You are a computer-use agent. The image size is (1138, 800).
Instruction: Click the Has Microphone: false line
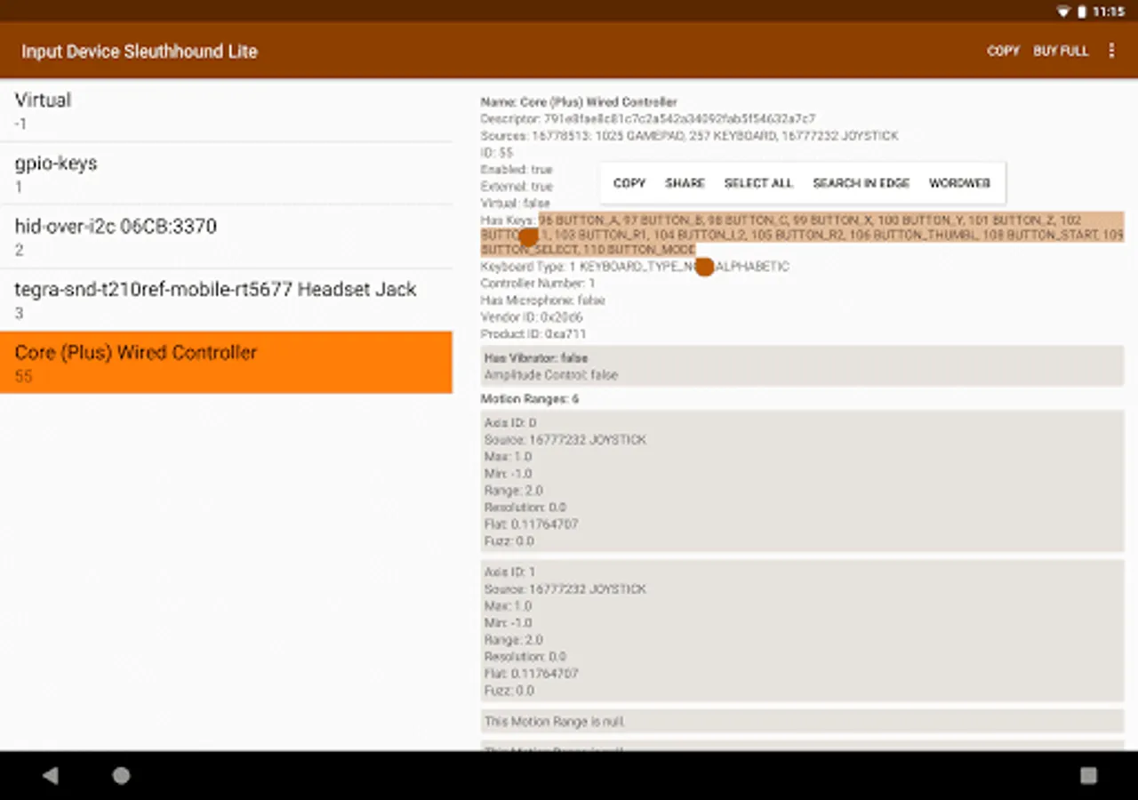tap(543, 300)
